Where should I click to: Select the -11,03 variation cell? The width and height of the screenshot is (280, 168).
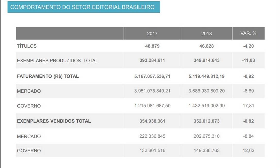tap(248, 60)
